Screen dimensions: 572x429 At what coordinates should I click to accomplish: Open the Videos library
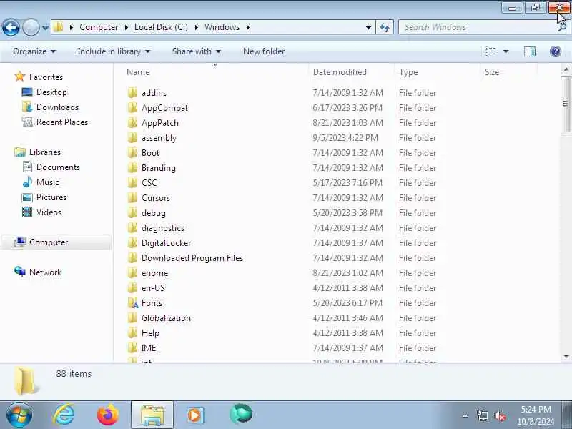click(x=49, y=212)
